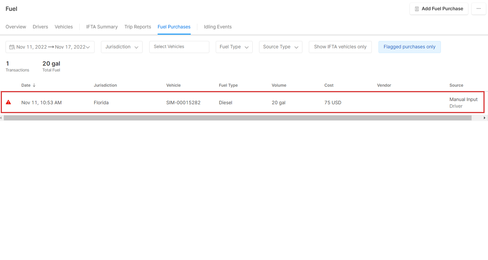Viewport: 488px width, 260px height.
Task: Click the Date column sort arrow
Action: pos(34,85)
